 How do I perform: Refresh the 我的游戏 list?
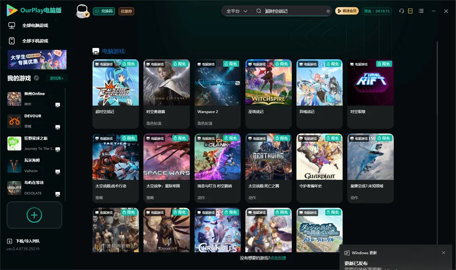(36, 78)
